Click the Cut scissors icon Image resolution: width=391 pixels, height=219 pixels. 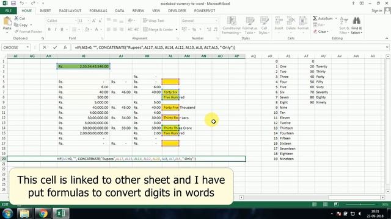click(16, 18)
